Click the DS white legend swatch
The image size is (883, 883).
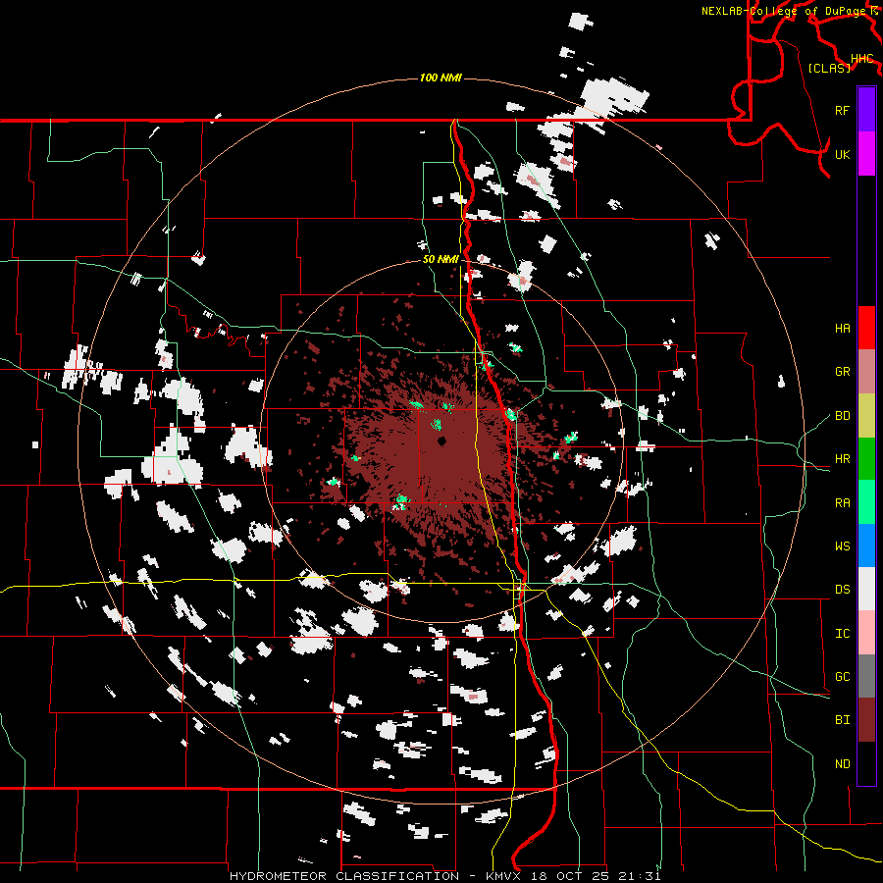[x=866, y=589]
